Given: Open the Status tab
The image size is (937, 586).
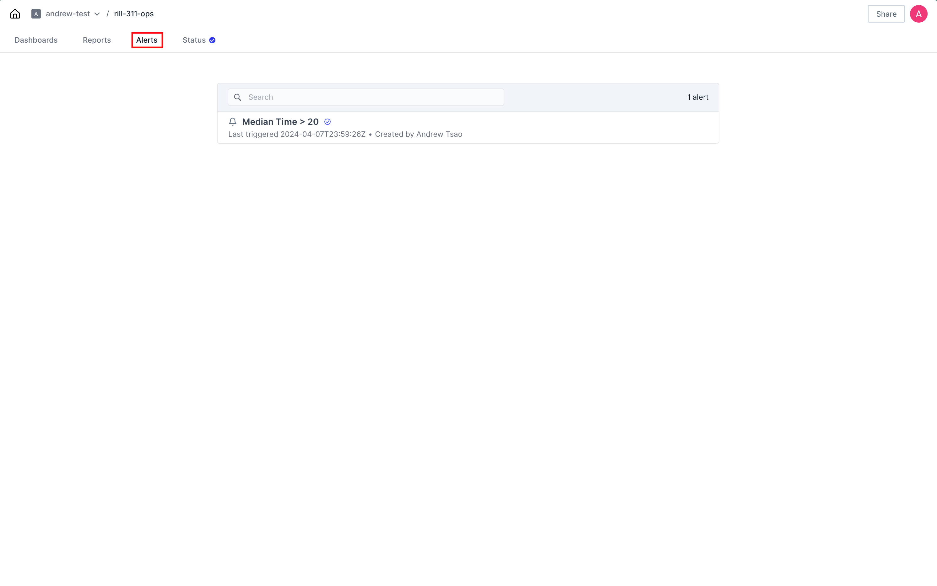Looking at the screenshot, I should (x=194, y=40).
